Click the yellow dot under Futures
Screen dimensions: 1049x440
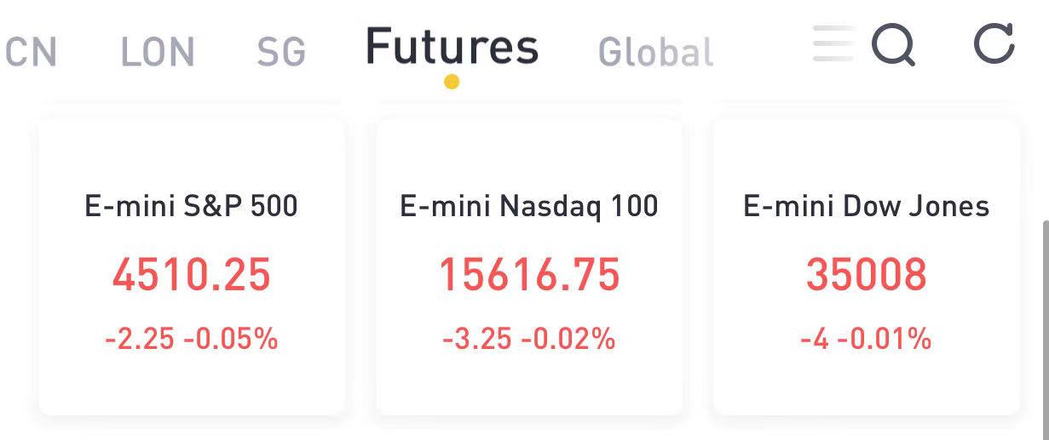pos(452,82)
